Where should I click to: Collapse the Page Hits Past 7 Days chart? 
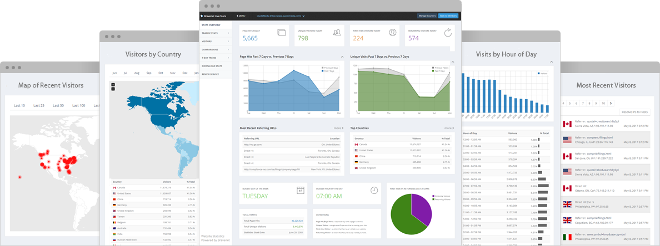pos(342,57)
